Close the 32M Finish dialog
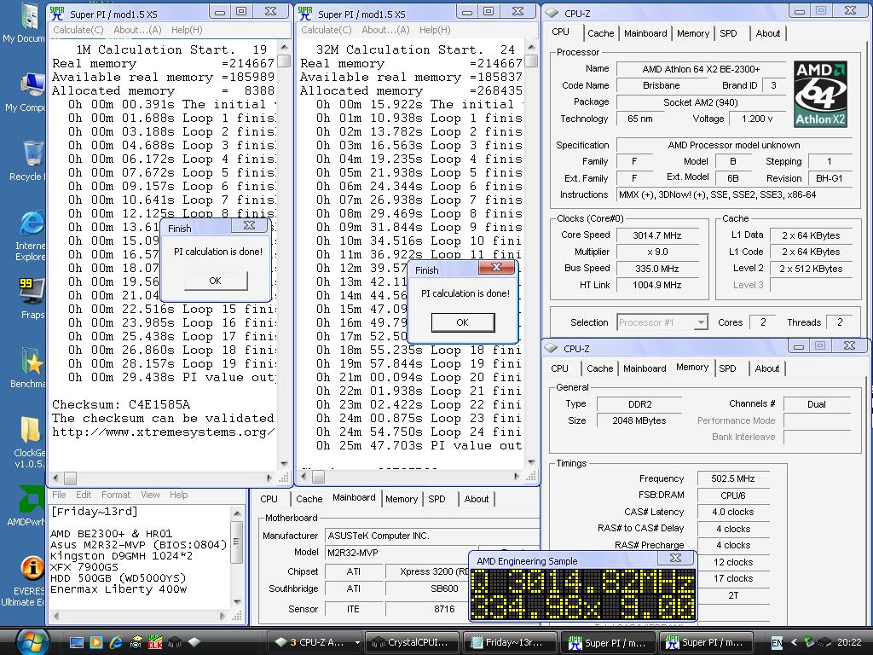 [497, 268]
